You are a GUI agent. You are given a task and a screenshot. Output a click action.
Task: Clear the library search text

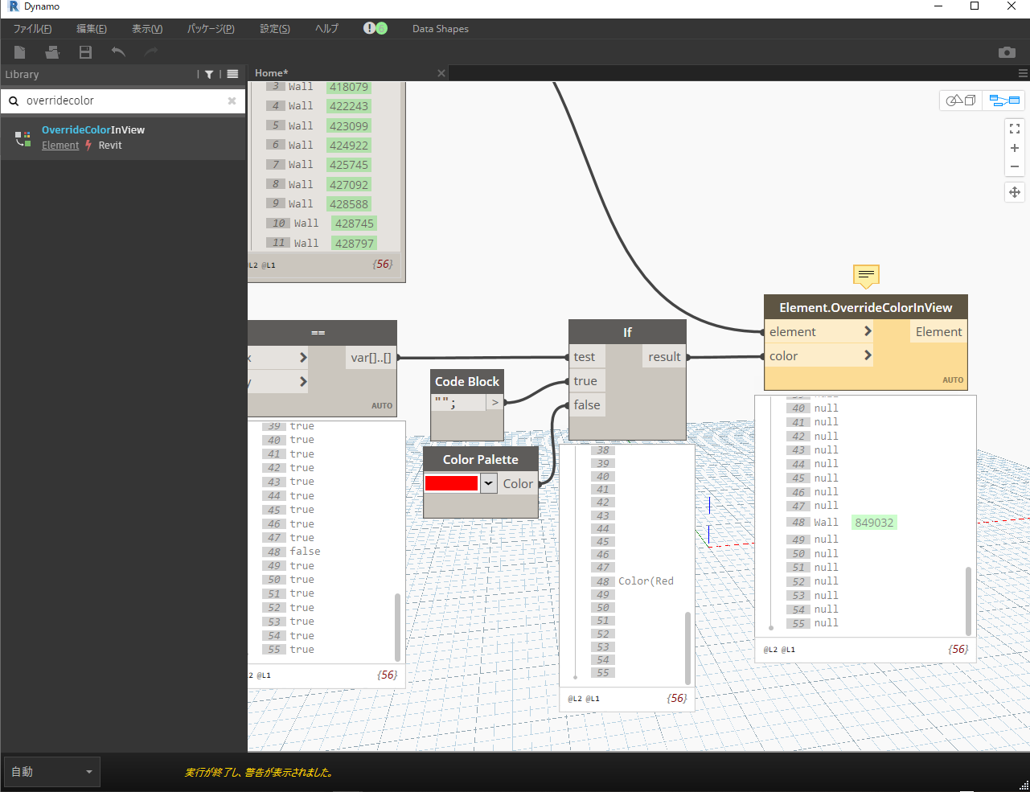coord(232,101)
